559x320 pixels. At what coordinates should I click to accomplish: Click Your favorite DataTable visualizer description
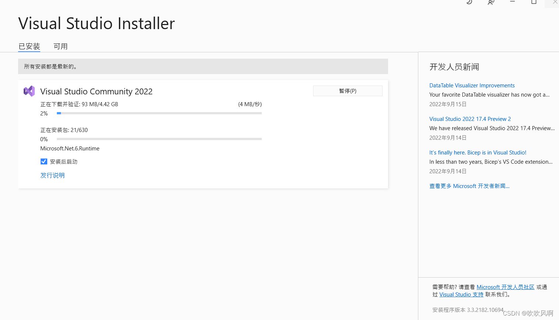point(490,95)
